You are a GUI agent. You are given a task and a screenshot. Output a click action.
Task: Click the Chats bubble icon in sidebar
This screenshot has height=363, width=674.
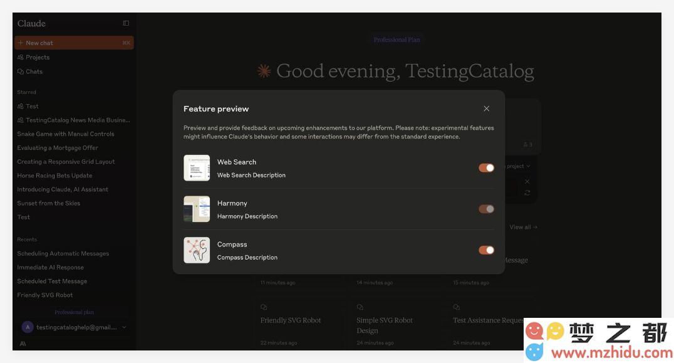click(20, 71)
